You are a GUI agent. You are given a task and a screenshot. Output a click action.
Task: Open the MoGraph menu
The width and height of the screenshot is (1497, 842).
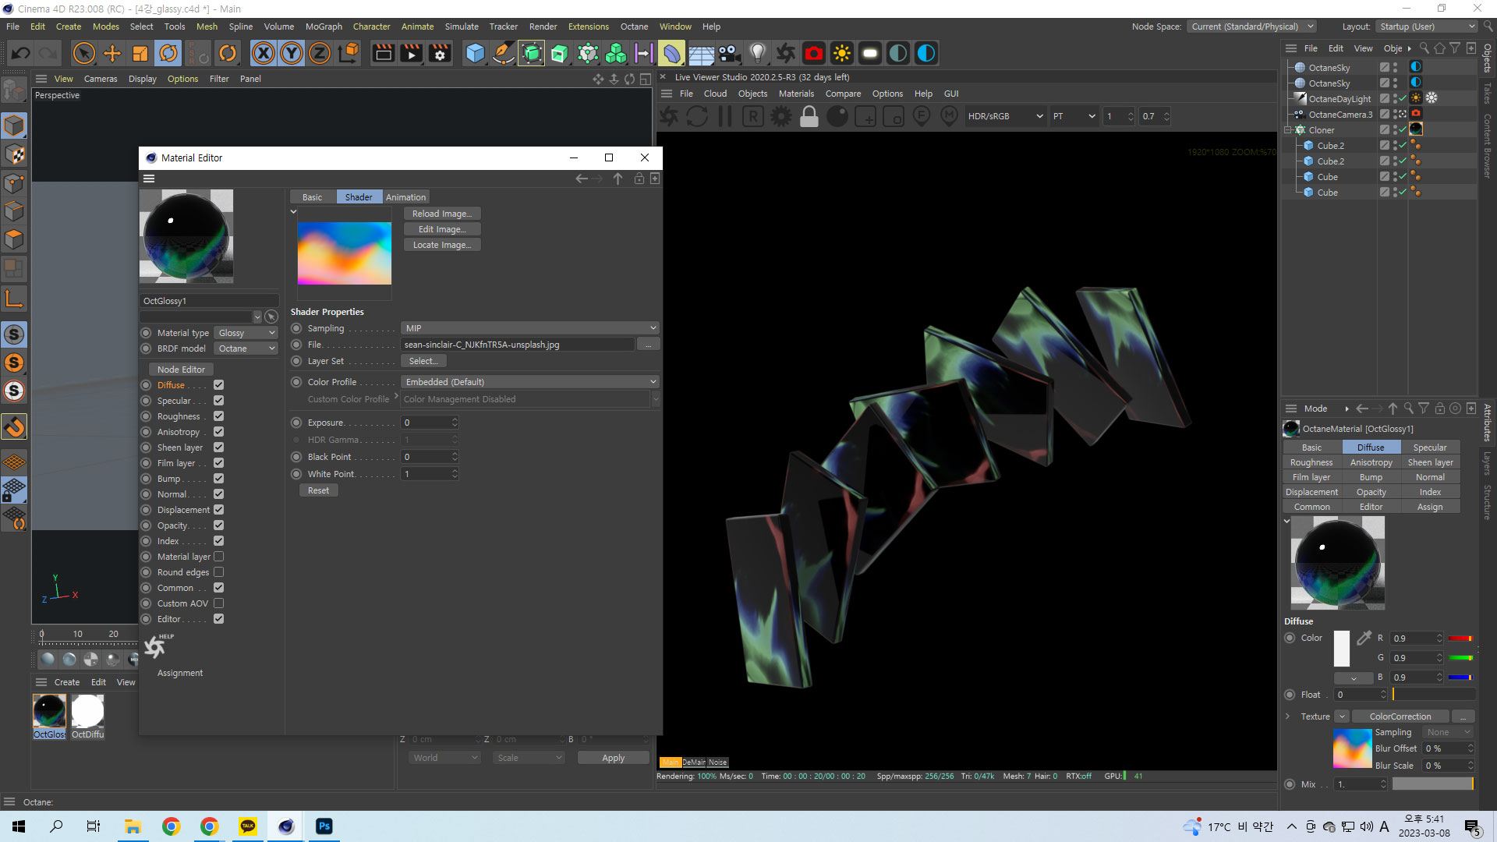[x=324, y=27]
